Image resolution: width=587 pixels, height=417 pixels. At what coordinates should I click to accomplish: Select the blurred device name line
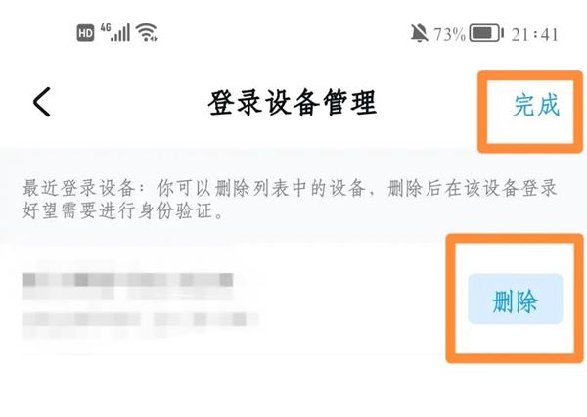pyautogui.click(x=127, y=285)
